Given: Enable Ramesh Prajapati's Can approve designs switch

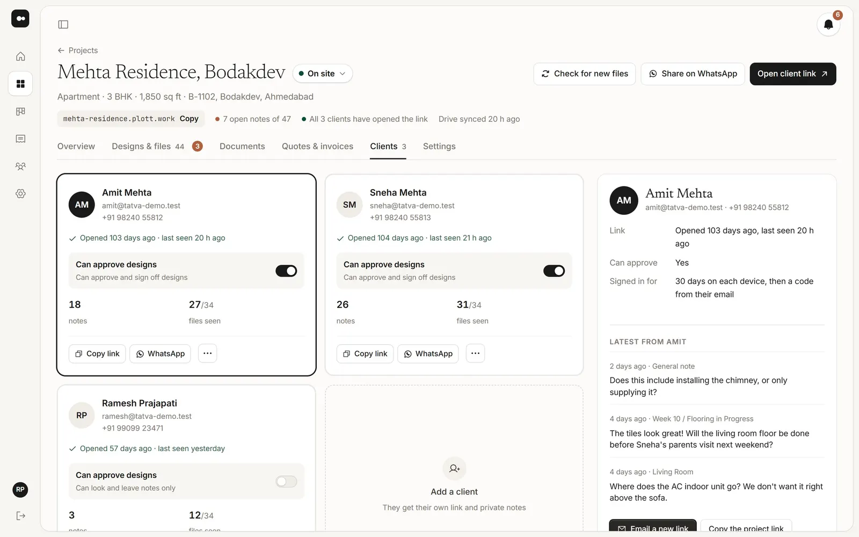Looking at the screenshot, I should tap(286, 482).
